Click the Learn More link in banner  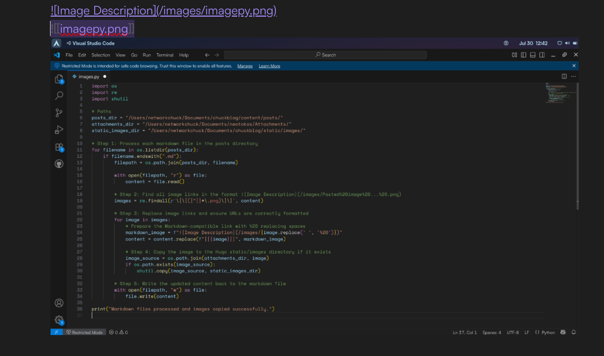[x=269, y=66]
